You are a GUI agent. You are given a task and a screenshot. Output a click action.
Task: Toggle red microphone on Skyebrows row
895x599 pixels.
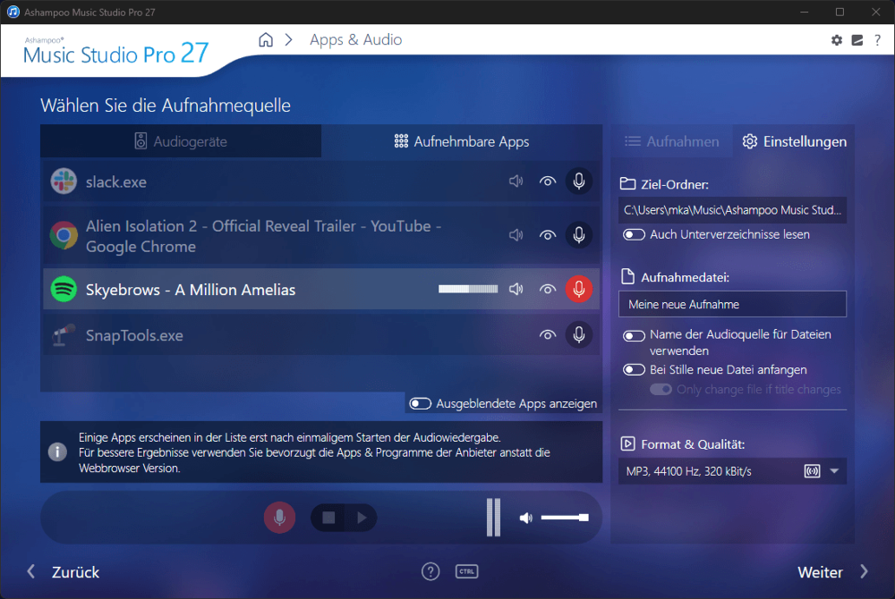(x=579, y=289)
